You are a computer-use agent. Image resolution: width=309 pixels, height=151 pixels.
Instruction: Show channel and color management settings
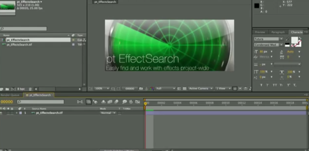click(x=152, y=88)
